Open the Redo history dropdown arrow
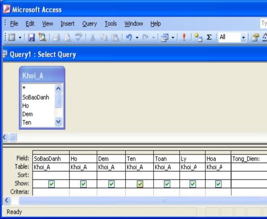The height and width of the screenshot is (219, 267). (x=153, y=37)
